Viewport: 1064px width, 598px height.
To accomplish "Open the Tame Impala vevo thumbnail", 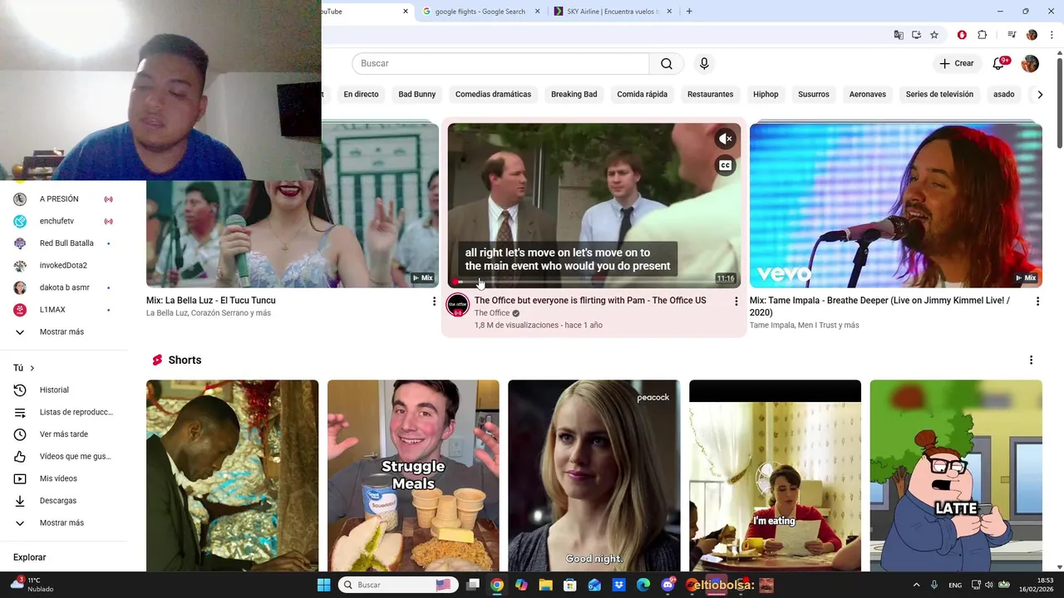I will pos(895,206).
